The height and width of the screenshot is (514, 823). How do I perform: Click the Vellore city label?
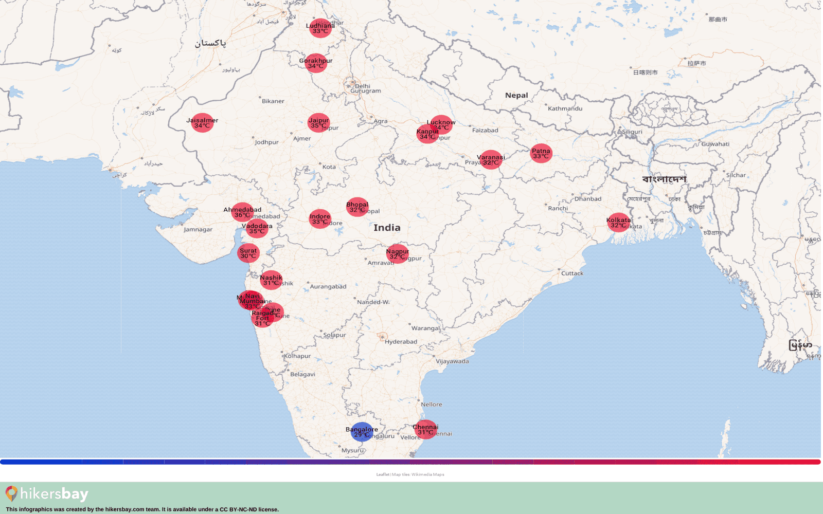410,437
